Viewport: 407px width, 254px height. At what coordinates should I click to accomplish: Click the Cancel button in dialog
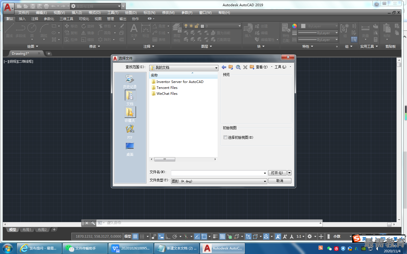(x=280, y=181)
